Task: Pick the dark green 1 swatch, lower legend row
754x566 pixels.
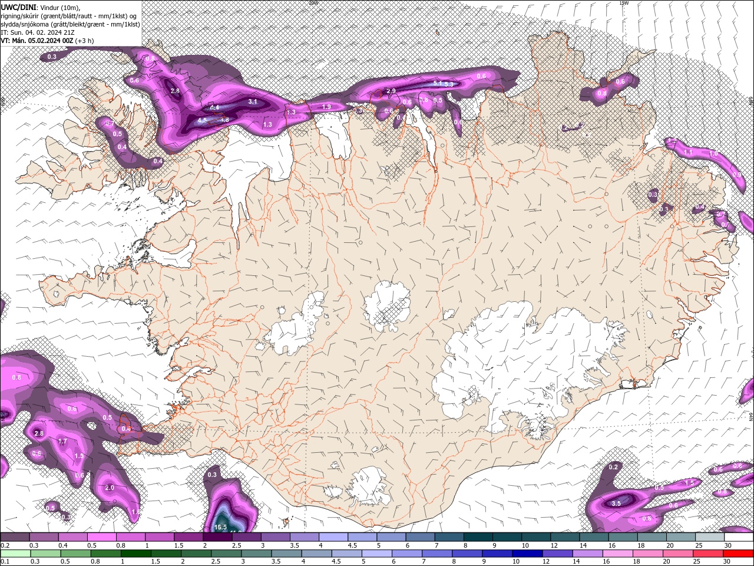Action: coord(135,553)
